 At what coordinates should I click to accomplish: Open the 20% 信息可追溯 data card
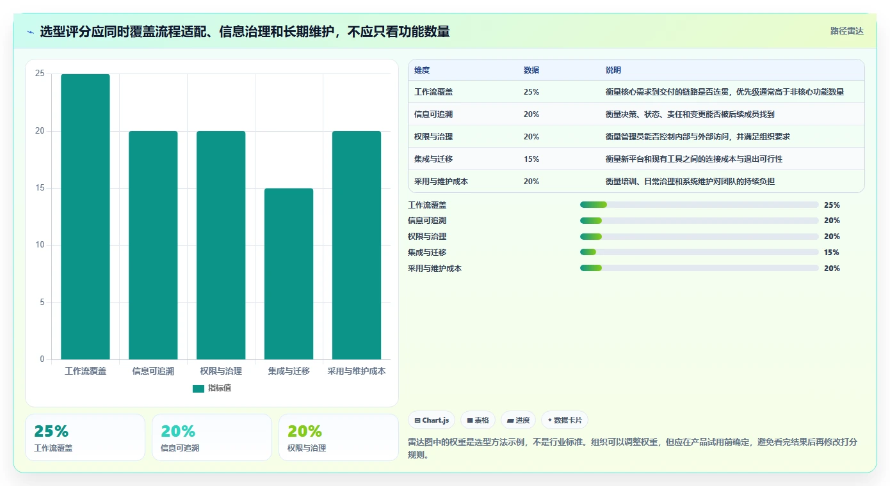212,437
